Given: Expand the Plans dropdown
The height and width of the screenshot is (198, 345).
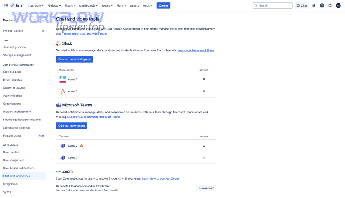Looking at the screenshot, I should (x=121, y=5).
